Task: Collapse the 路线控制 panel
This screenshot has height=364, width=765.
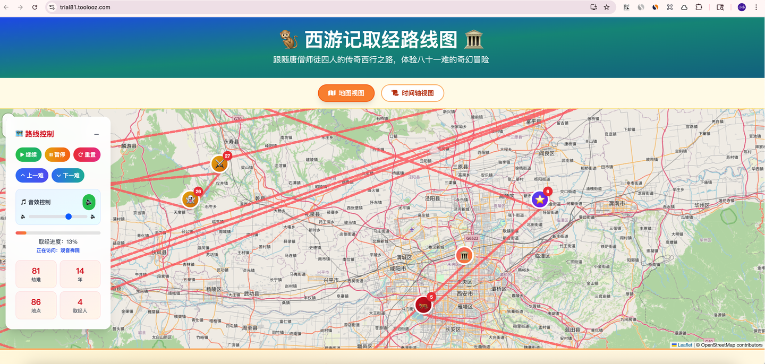Action: [96, 134]
